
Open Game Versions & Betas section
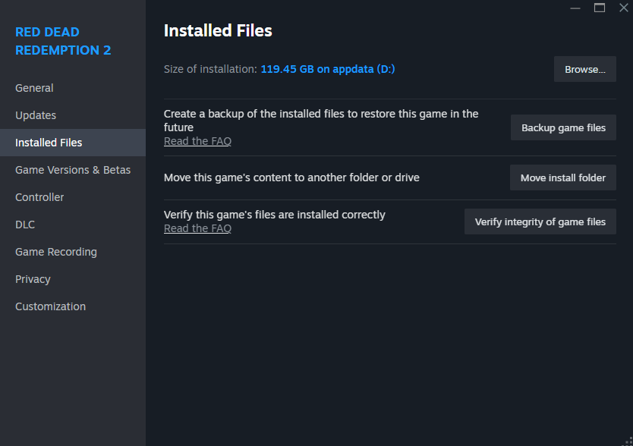coord(73,170)
